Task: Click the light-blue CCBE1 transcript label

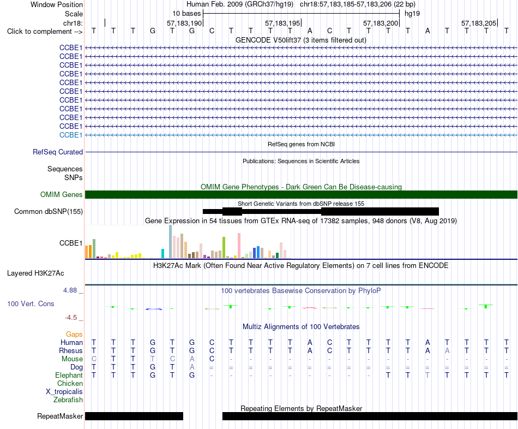Action: point(71,135)
